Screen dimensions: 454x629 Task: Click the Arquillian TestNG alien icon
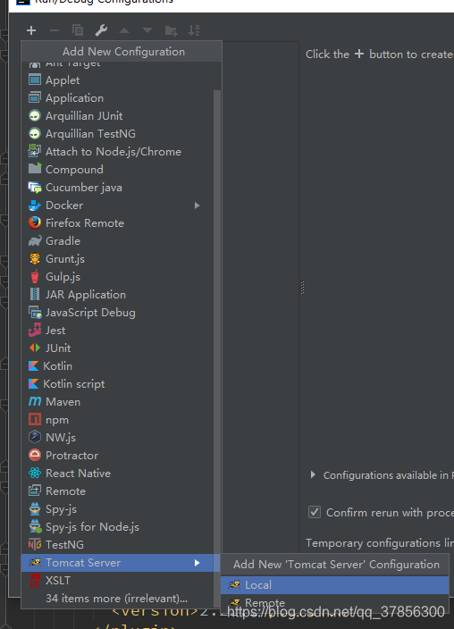(x=35, y=133)
